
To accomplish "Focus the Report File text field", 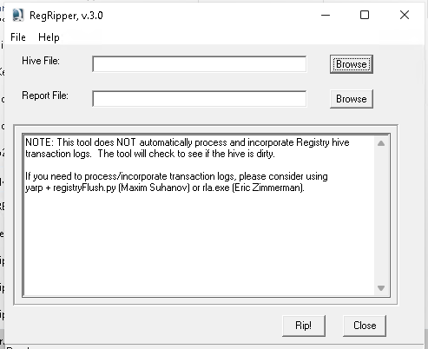I will coord(200,99).
